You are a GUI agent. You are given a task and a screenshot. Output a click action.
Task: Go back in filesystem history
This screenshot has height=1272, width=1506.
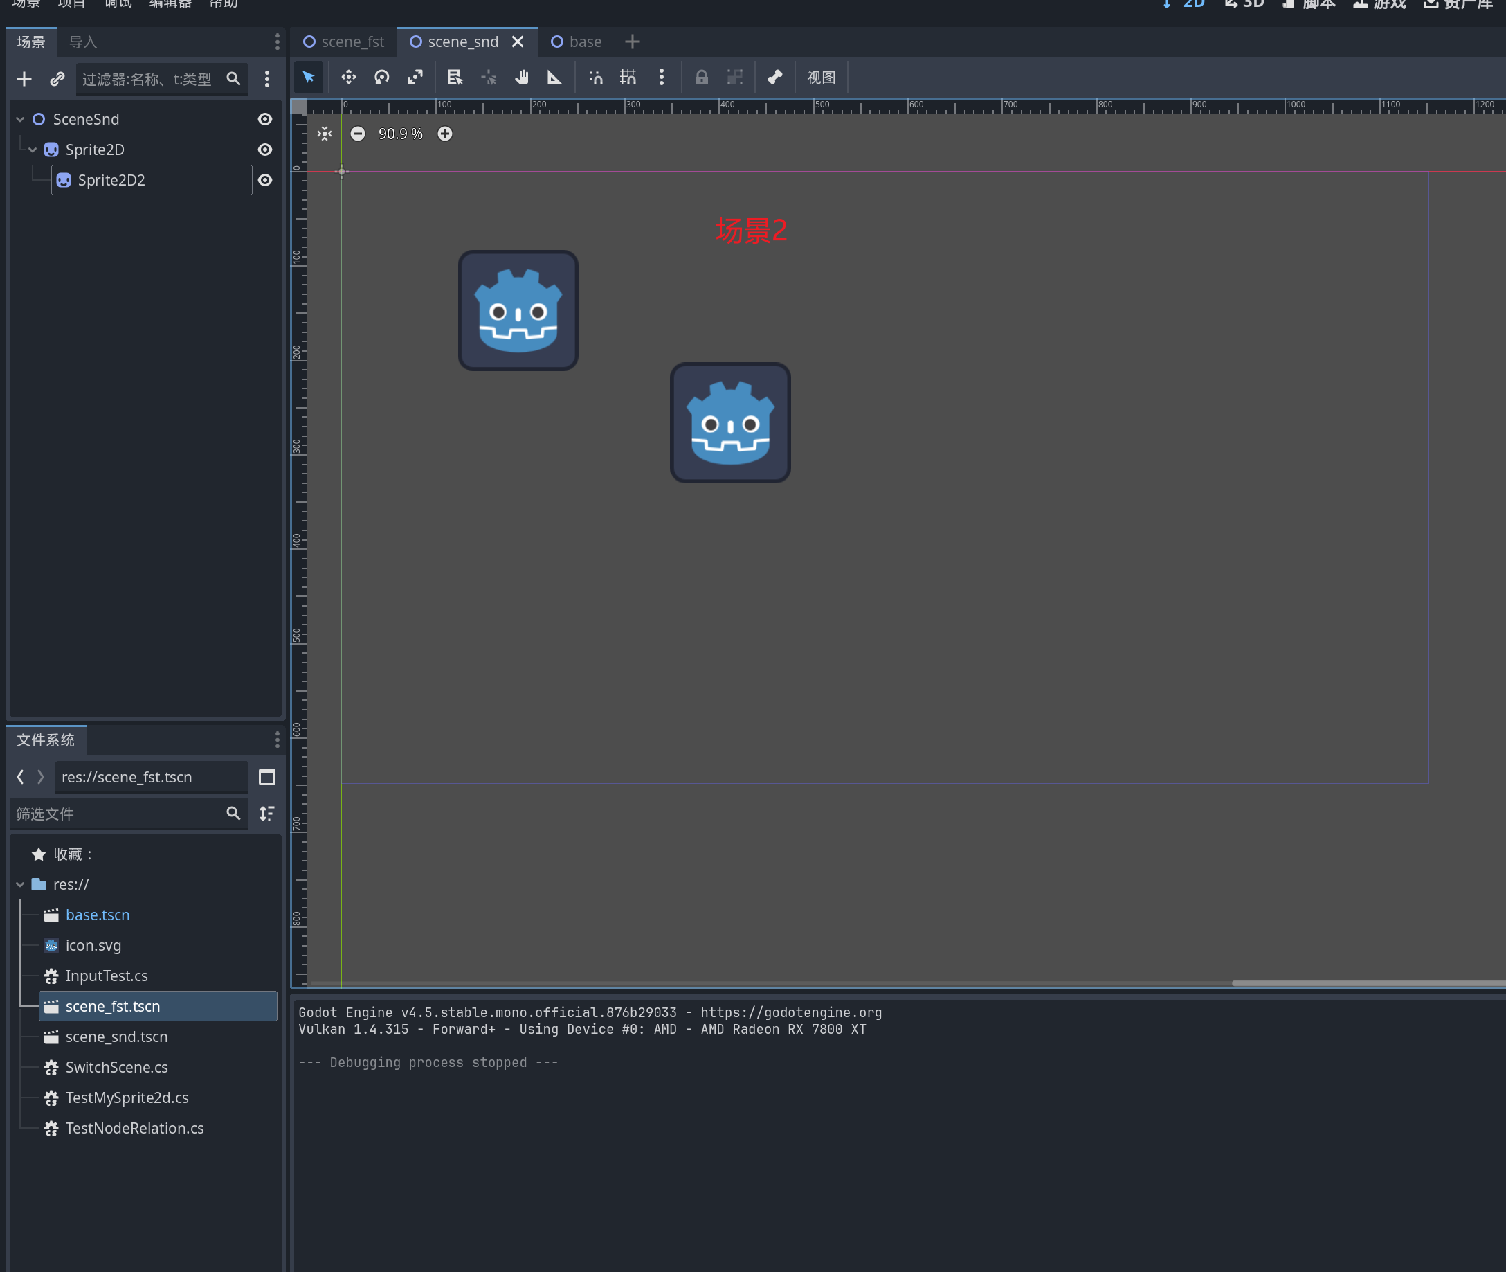click(21, 777)
